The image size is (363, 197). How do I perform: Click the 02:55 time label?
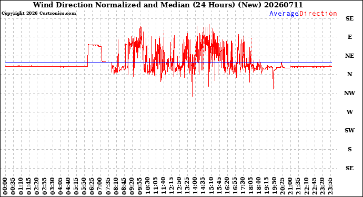click(45, 186)
